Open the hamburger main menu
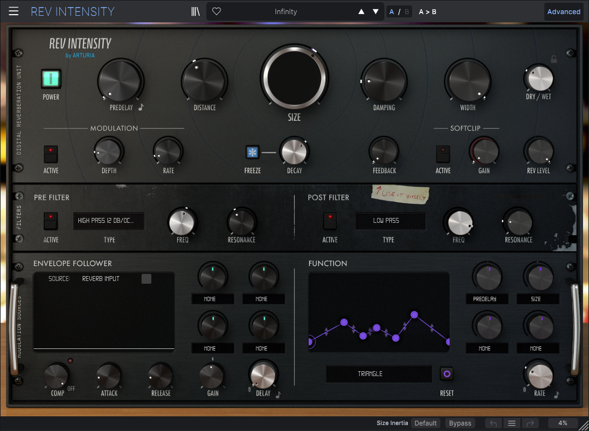The width and height of the screenshot is (589, 431). [x=14, y=11]
